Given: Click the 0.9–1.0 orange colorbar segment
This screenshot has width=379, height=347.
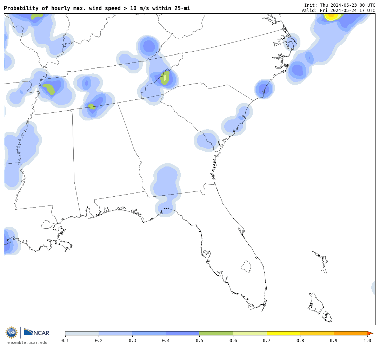Looking at the screenshot, I should pos(351,333).
